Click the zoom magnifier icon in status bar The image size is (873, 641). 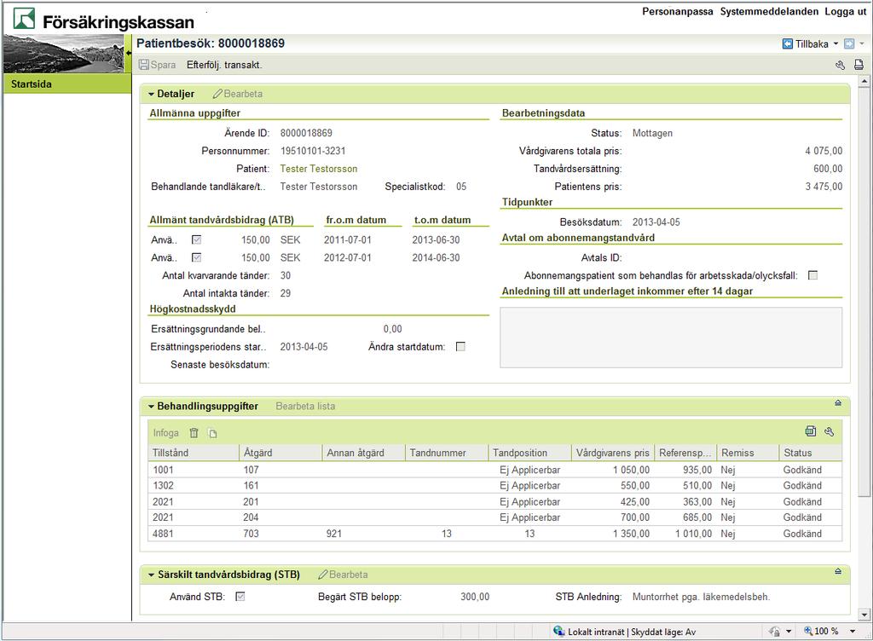808,631
